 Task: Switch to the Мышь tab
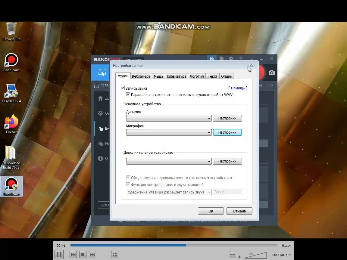tap(158, 76)
